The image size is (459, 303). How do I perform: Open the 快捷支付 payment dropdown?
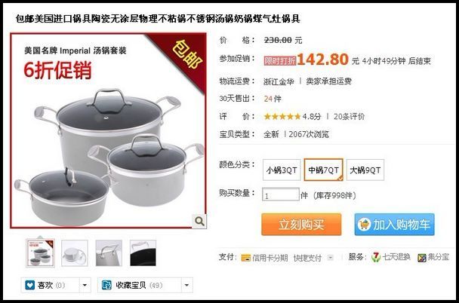coord(330,258)
